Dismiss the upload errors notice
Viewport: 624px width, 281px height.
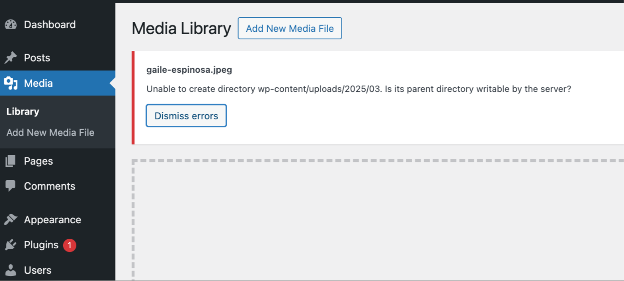[x=186, y=116]
